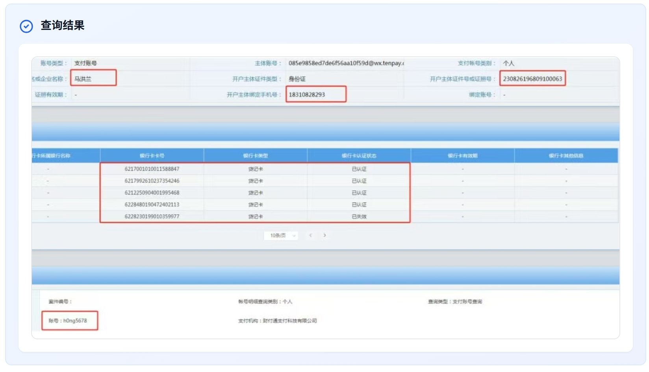Click the checkmark icon beside 查询结果
This screenshot has height=372, width=649.
26,26
